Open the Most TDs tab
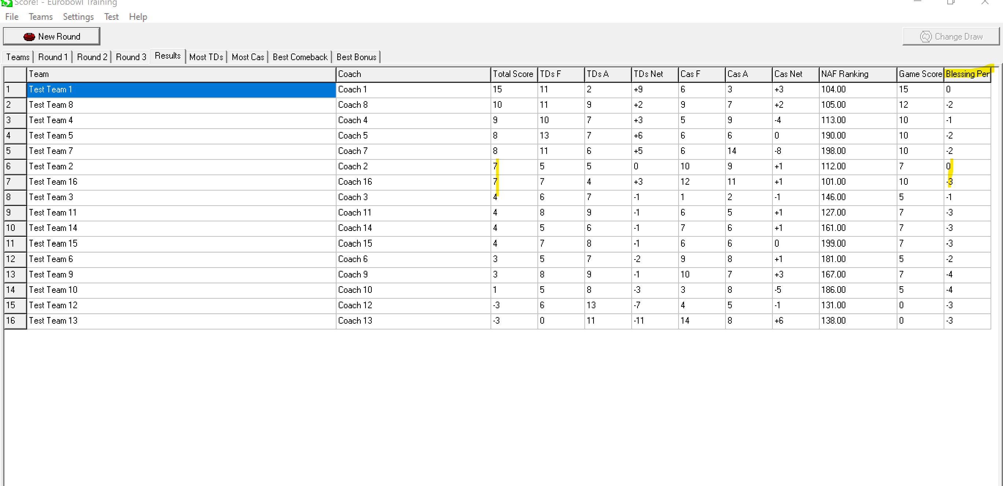 (206, 57)
